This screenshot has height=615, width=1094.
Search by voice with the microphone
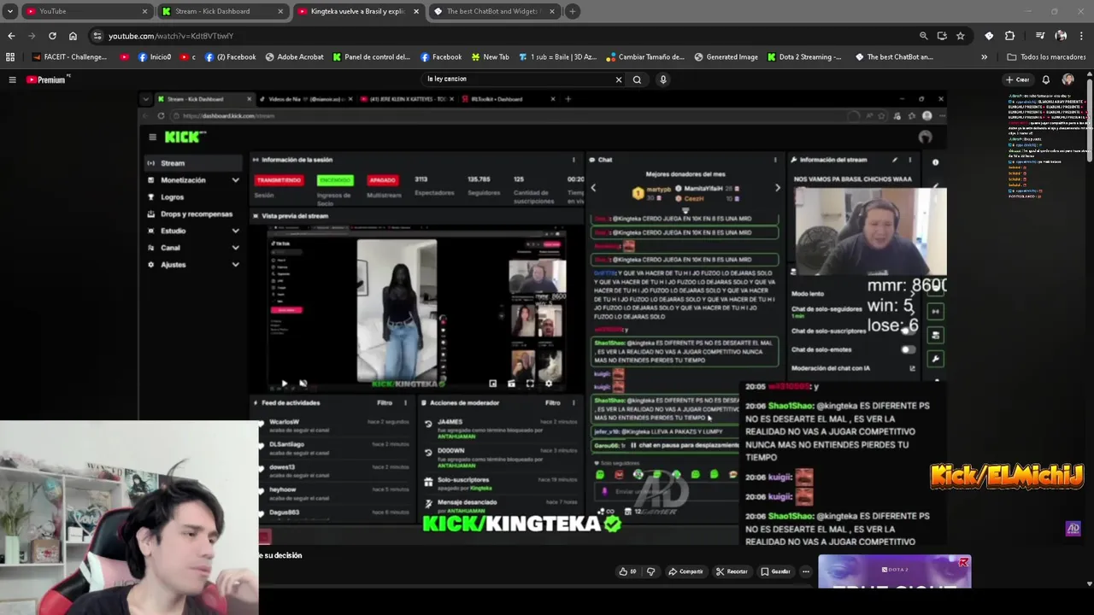[x=662, y=79]
